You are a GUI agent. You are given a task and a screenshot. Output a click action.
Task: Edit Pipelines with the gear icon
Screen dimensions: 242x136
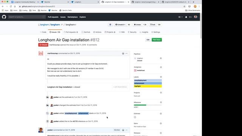161,58
